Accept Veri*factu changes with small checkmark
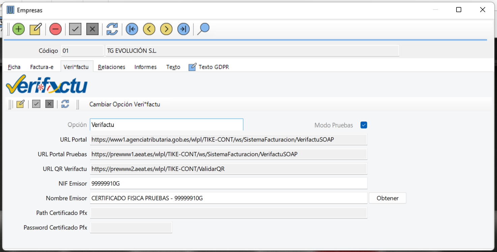The image size is (497, 252). [36, 104]
